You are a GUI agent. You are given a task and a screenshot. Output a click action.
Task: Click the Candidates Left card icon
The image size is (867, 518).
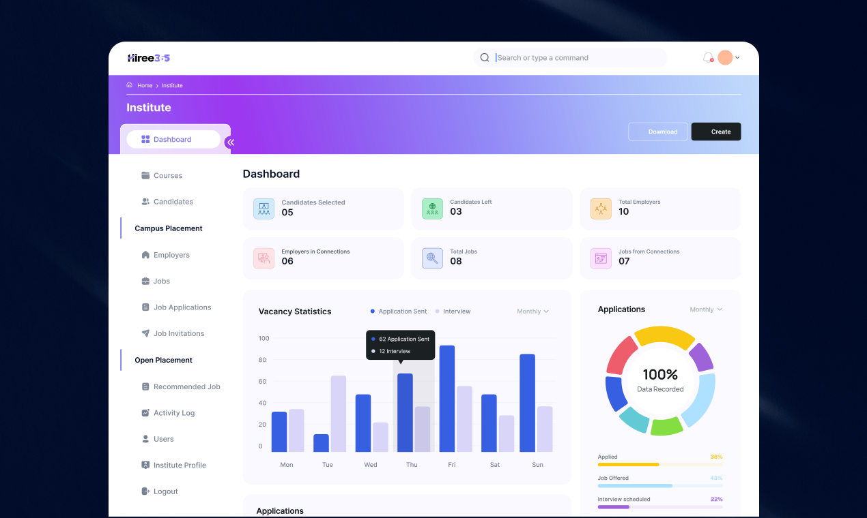pos(432,209)
